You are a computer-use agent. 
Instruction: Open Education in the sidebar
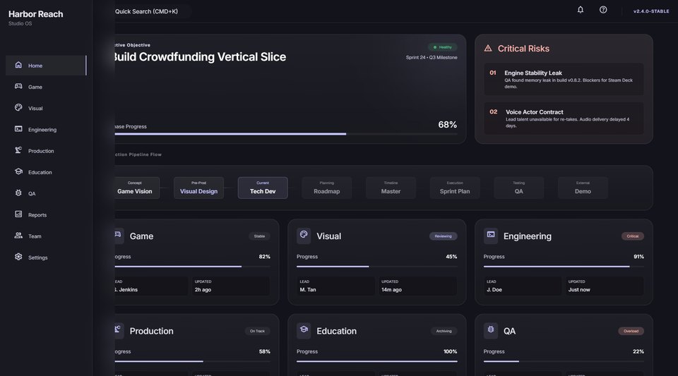pyautogui.click(x=47, y=172)
